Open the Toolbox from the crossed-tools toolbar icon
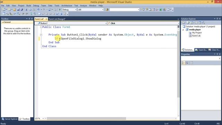 pyautogui.click(x=157, y=10)
